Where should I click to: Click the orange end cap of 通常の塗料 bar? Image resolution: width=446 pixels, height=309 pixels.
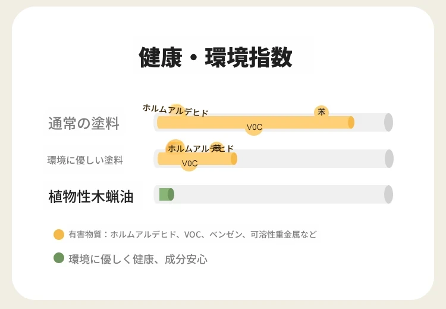pyautogui.click(x=351, y=123)
